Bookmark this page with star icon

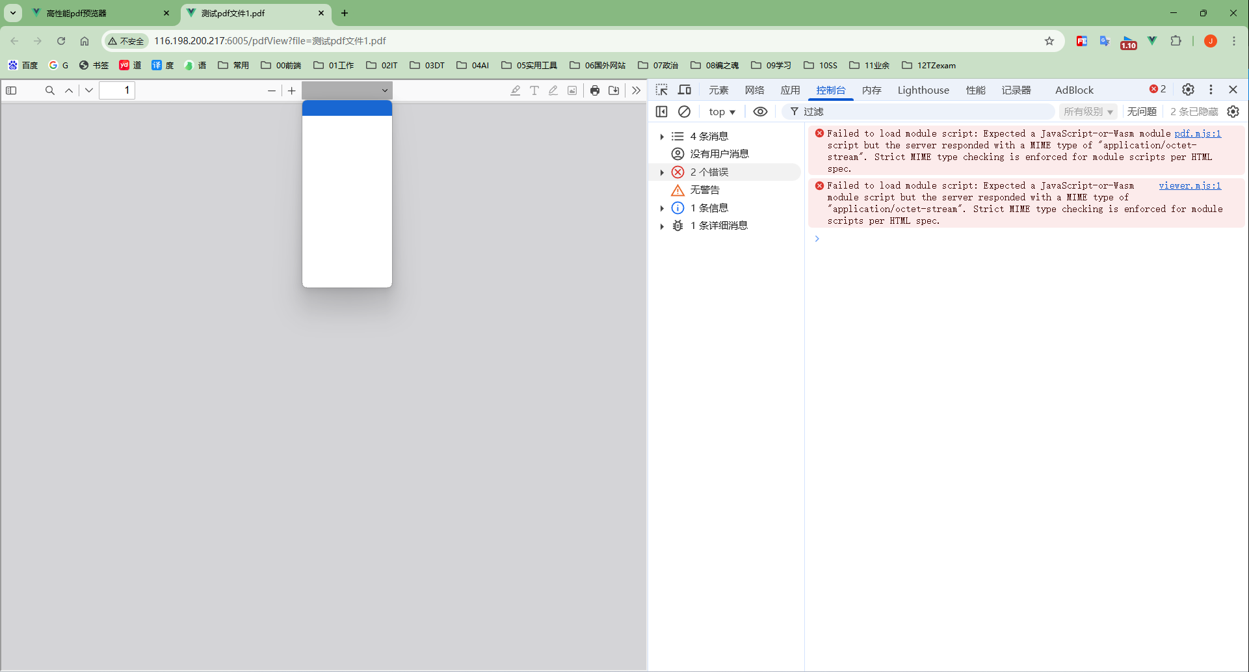pyautogui.click(x=1049, y=41)
